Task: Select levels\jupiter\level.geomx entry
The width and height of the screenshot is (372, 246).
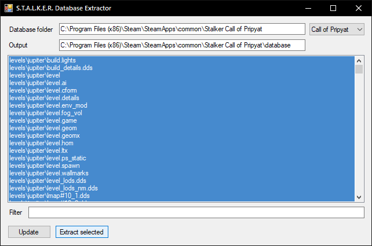Action: (x=182, y=135)
